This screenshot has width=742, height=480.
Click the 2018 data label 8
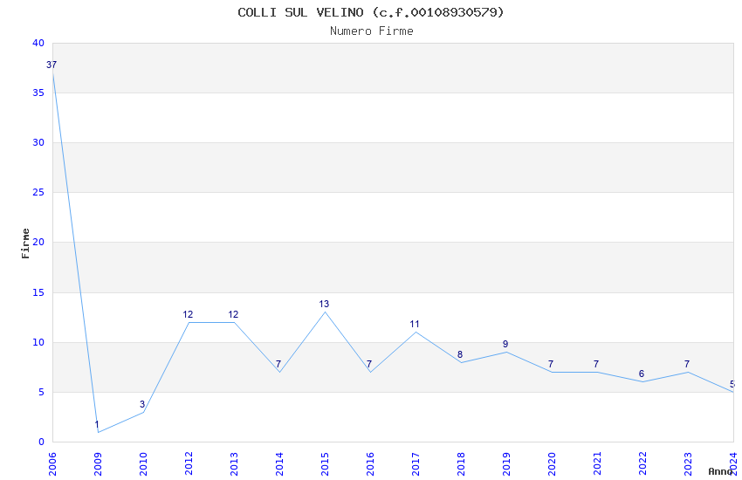coord(460,354)
